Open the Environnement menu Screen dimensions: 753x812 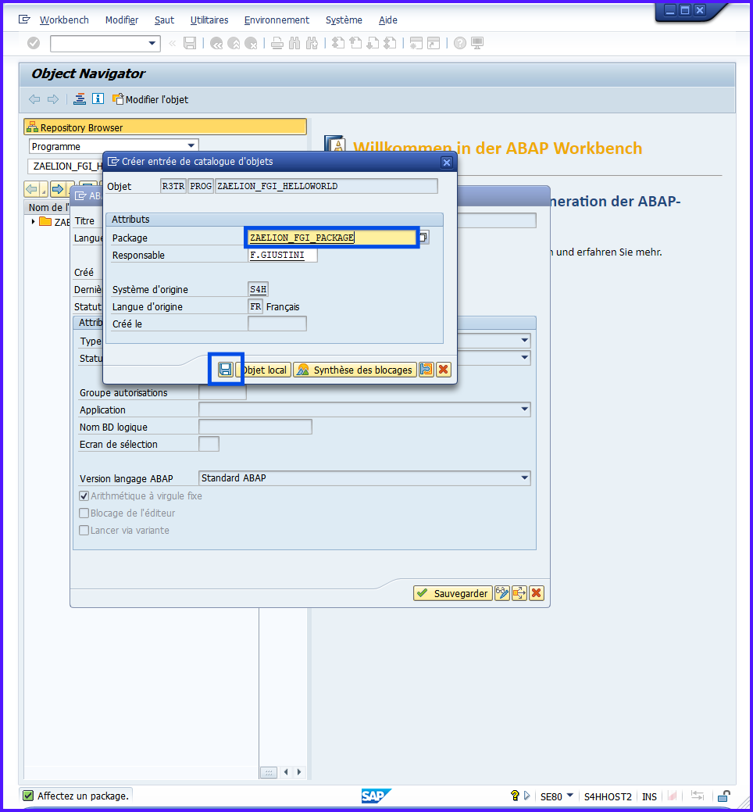click(277, 20)
